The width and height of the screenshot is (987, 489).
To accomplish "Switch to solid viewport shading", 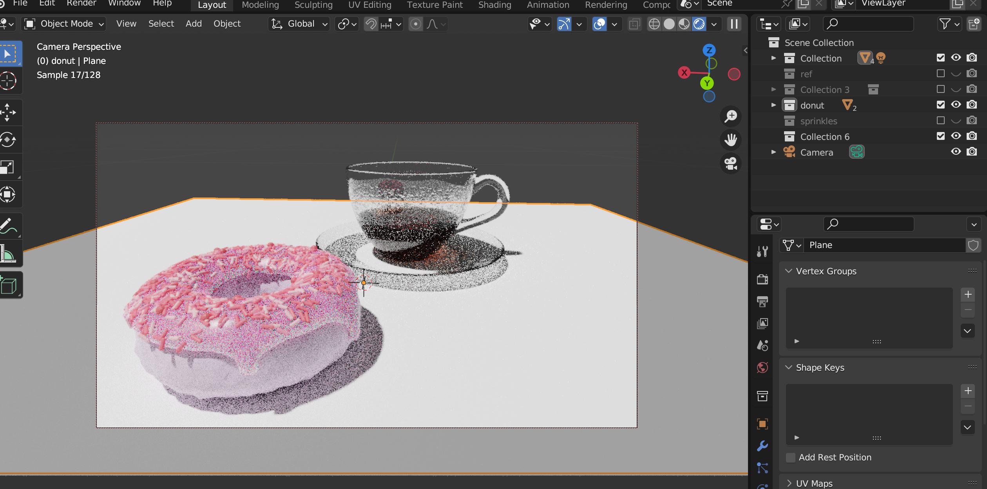I will [x=669, y=24].
